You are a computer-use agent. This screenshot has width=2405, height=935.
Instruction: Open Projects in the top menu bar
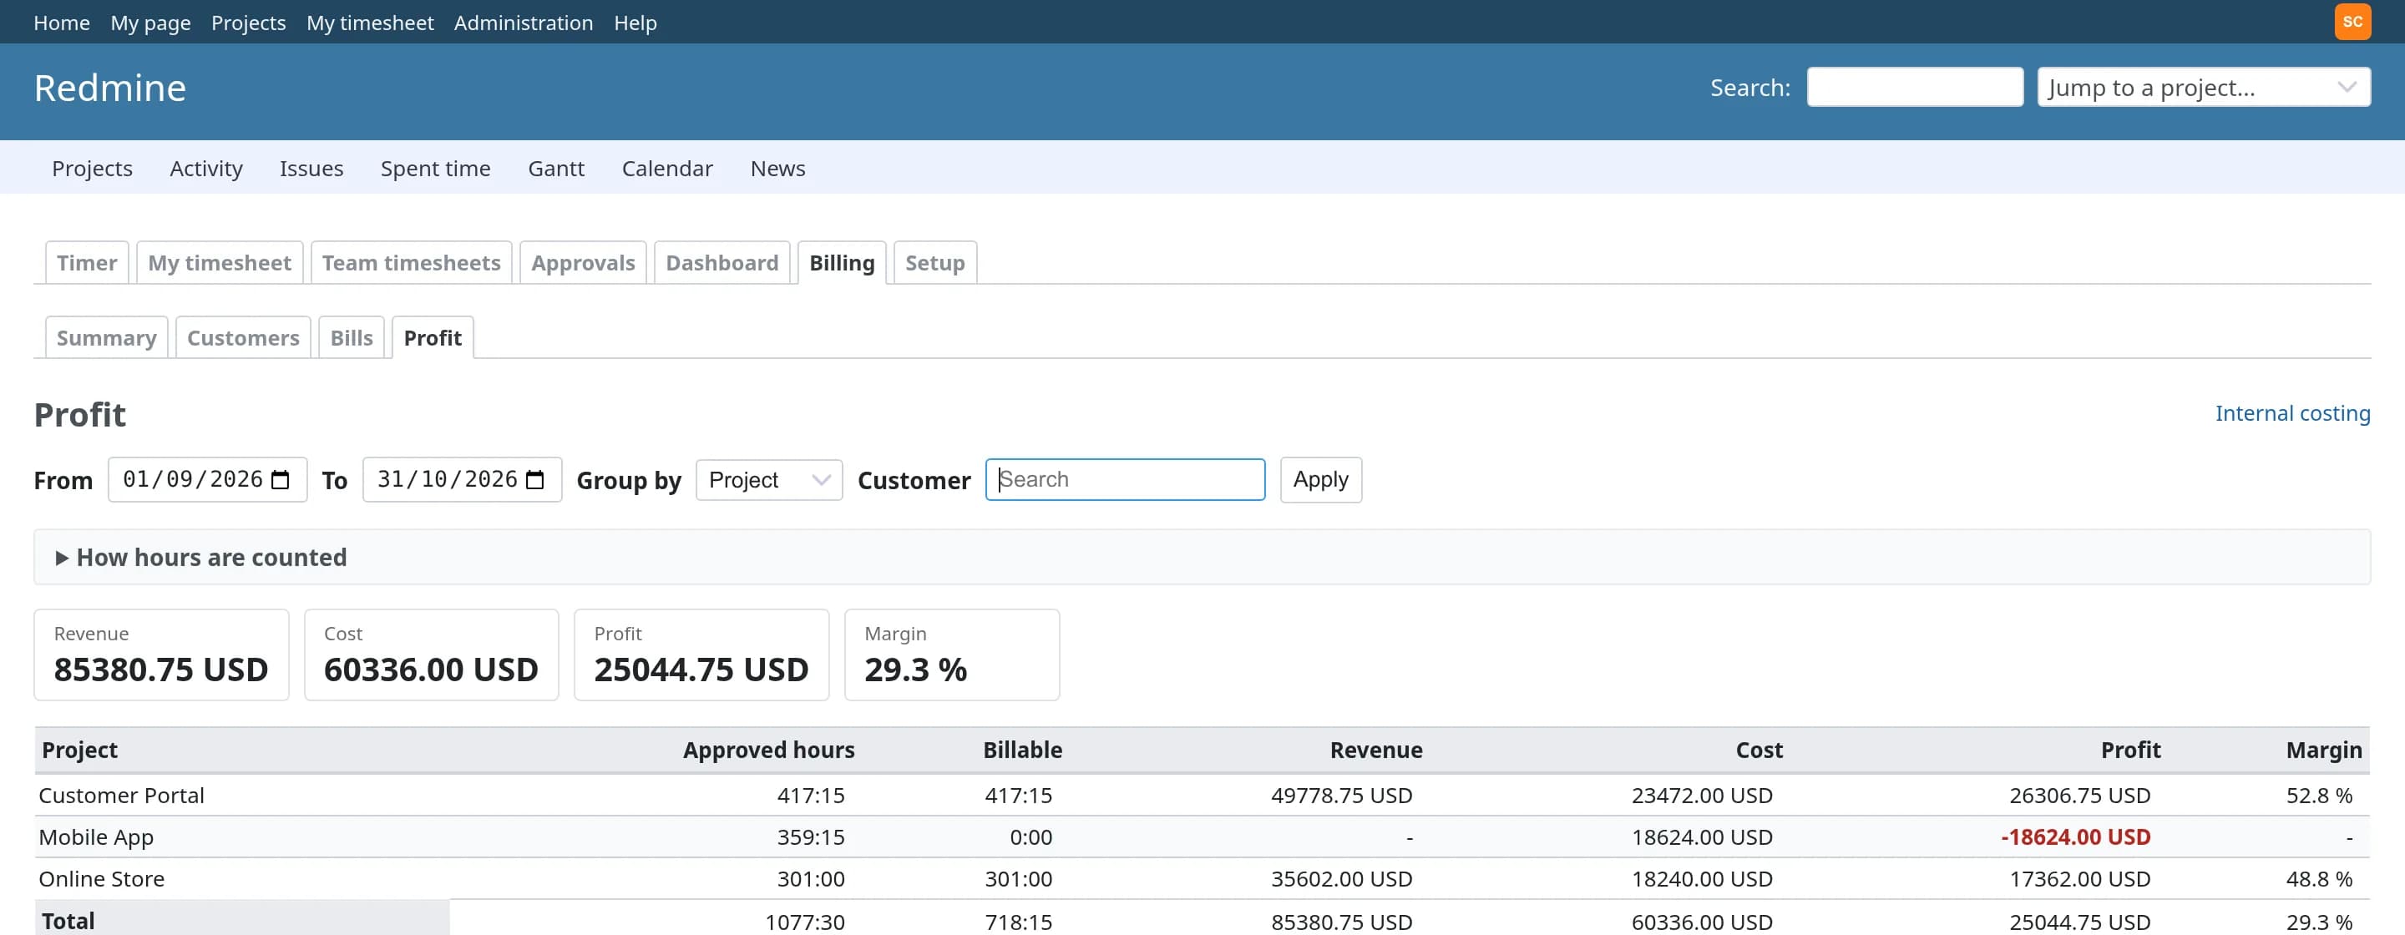(x=248, y=23)
